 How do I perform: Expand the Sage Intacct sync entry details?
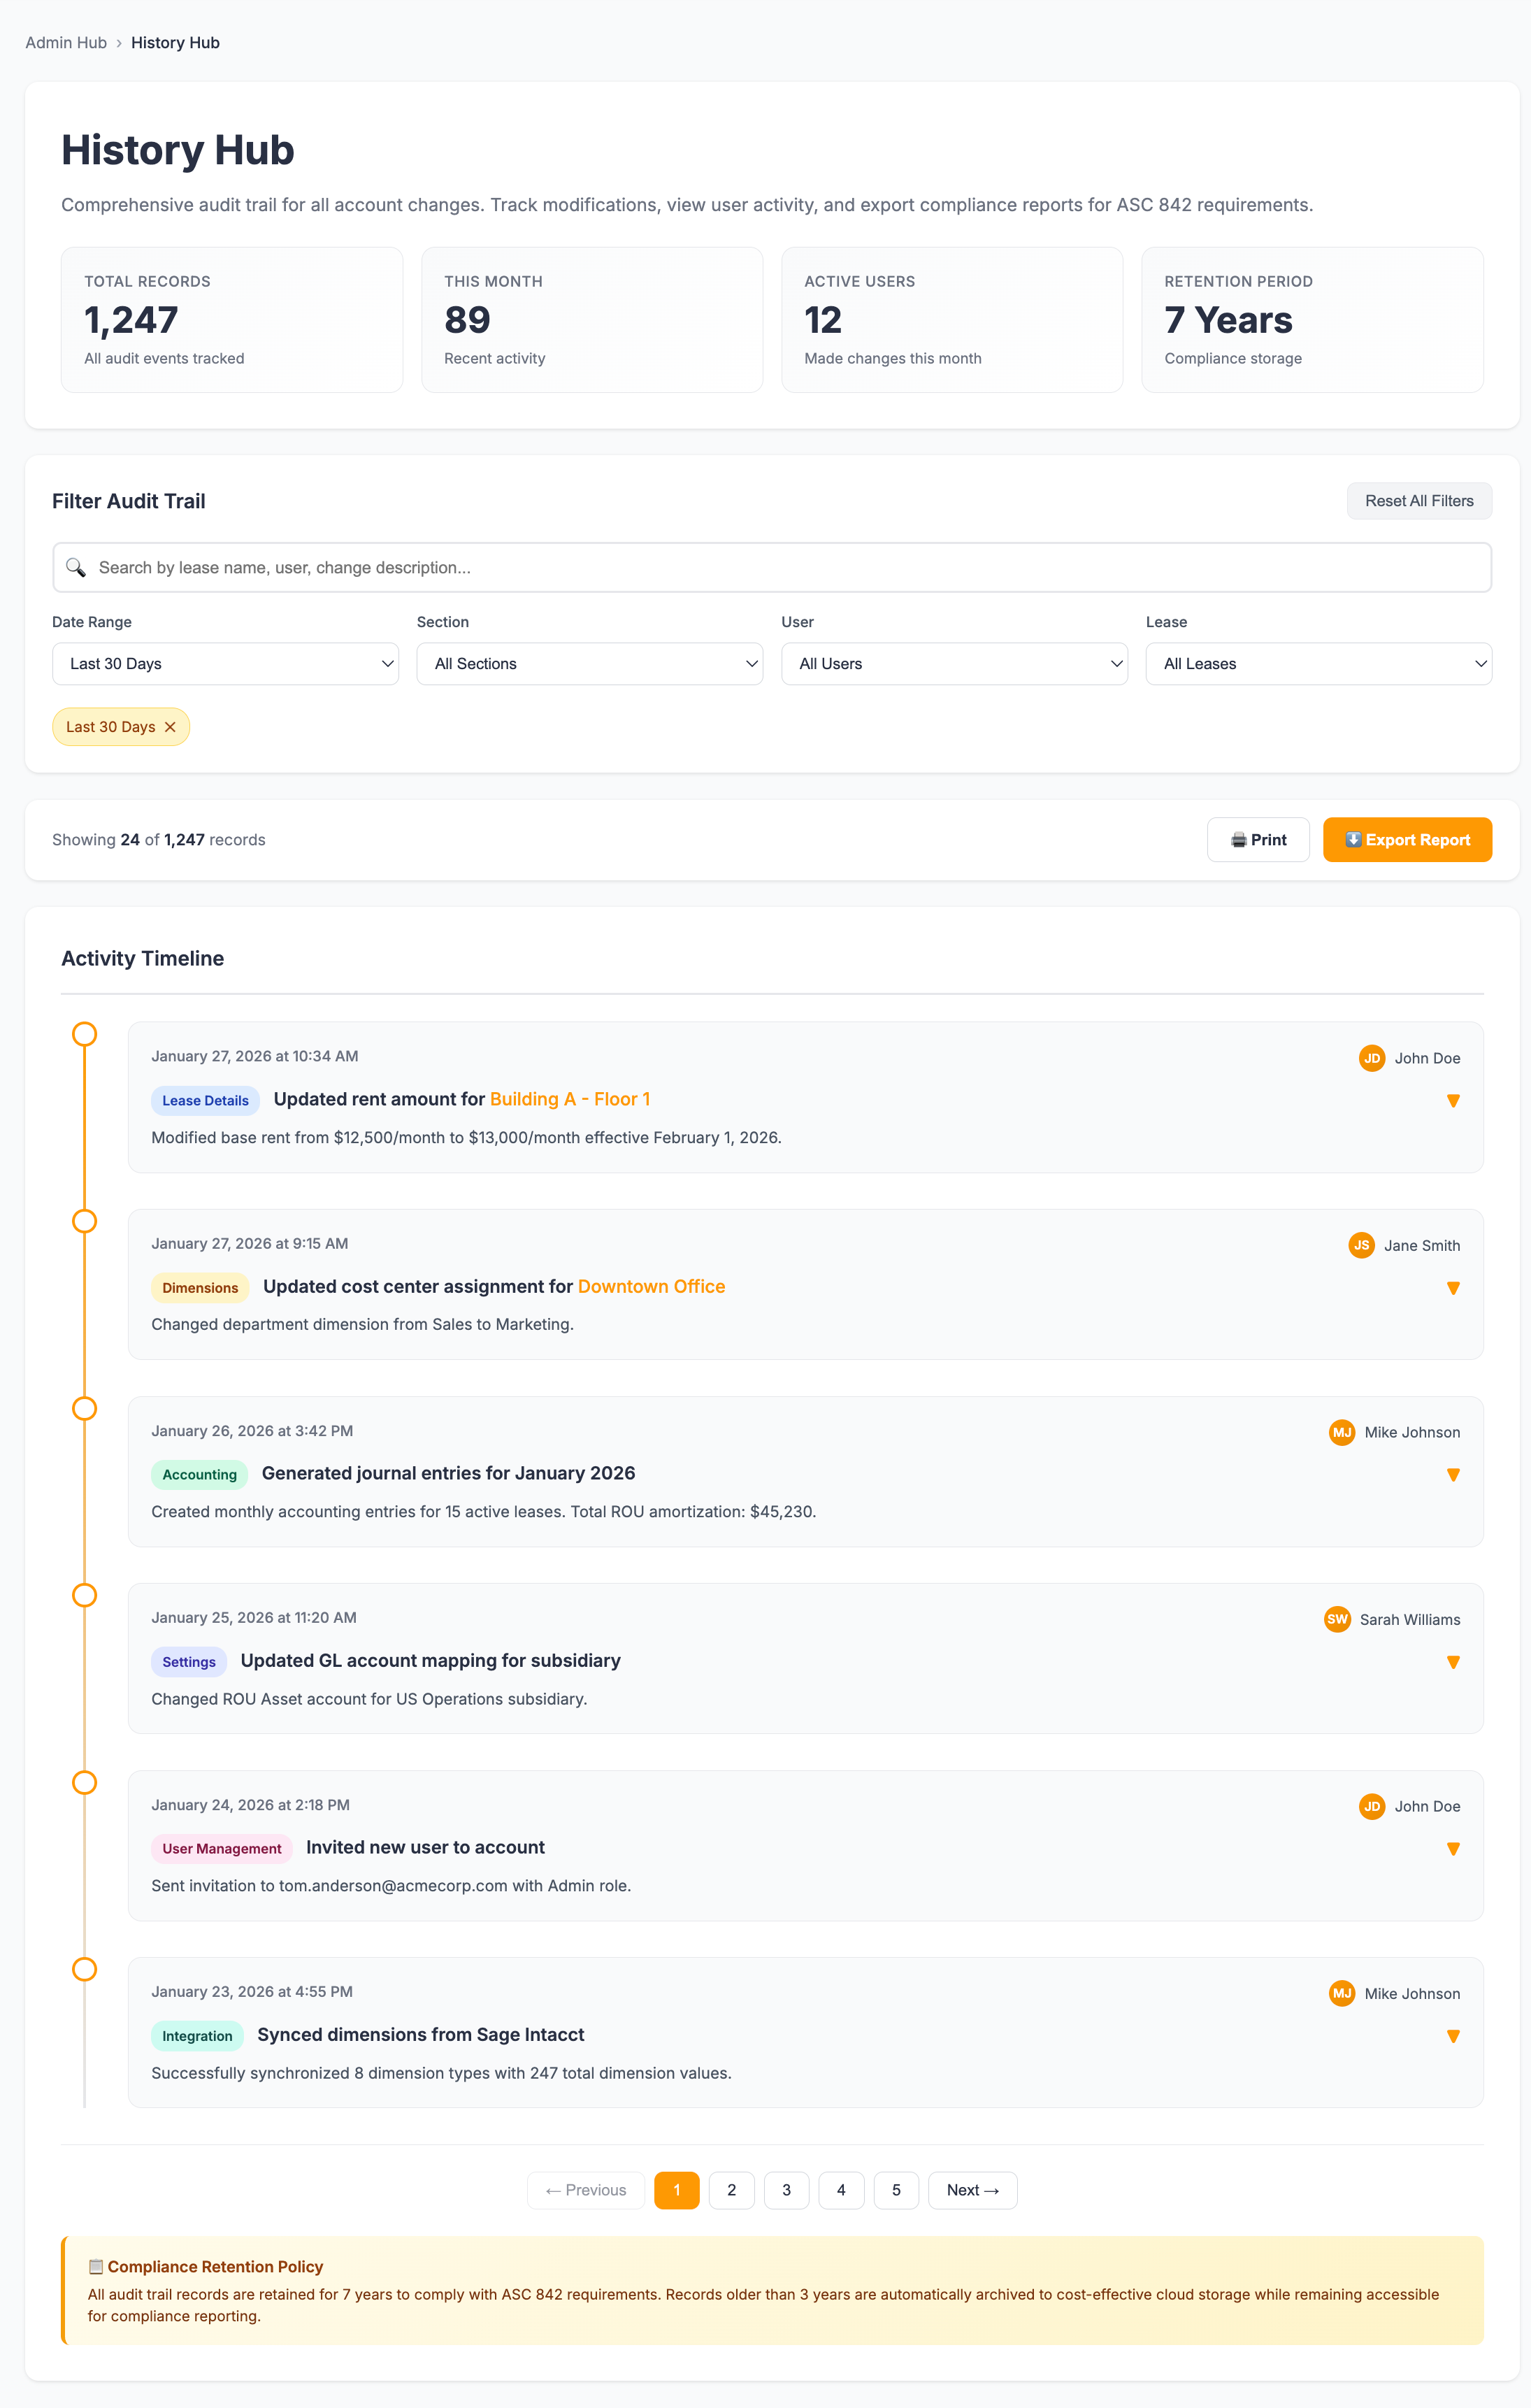tap(1453, 2036)
